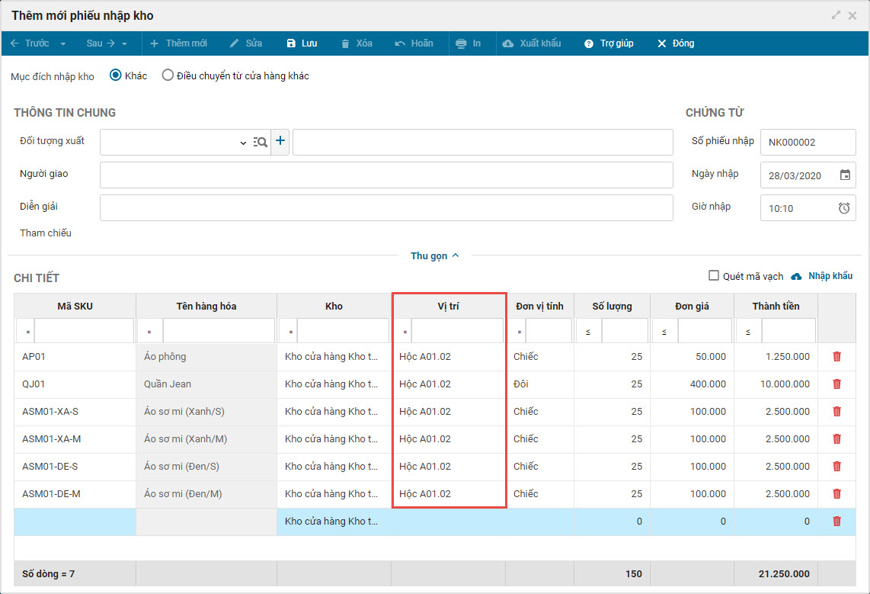Expand the Đối tượng xuất dropdown arrow
The image size is (870, 594).
click(x=243, y=143)
